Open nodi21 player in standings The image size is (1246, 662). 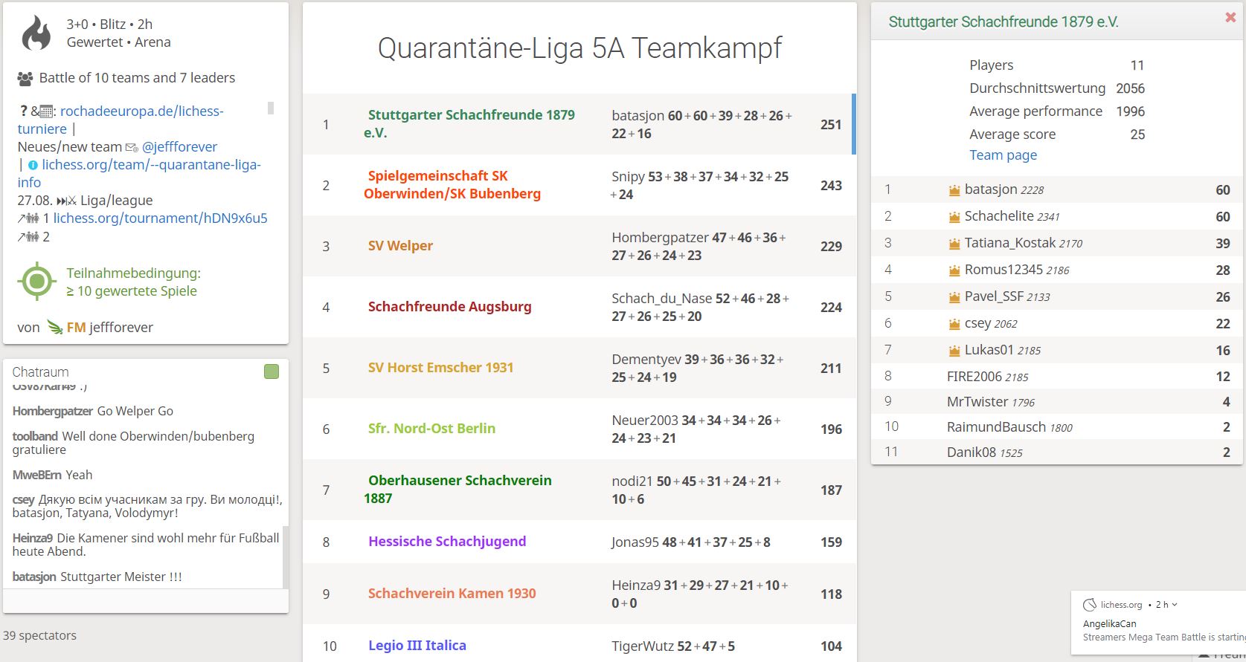coord(632,481)
